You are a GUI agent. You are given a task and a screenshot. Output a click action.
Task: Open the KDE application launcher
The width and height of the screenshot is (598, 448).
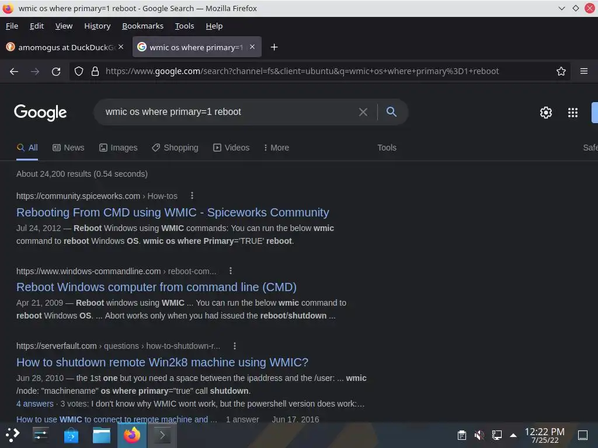pos(13,435)
